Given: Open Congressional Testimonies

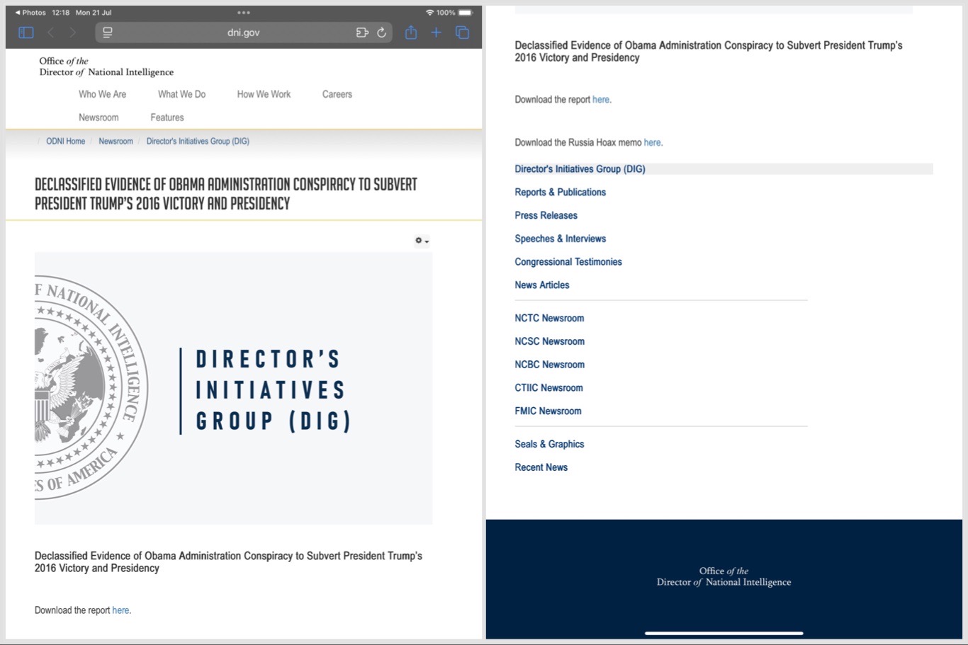Looking at the screenshot, I should (x=568, y=262).
